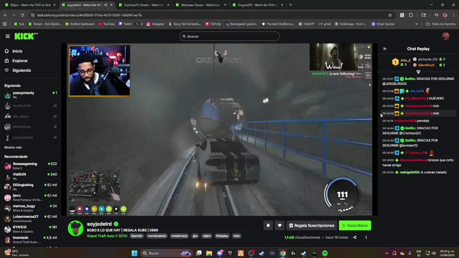
Task: Click rodrigo5453 username in chat
Action: [409, 172]
